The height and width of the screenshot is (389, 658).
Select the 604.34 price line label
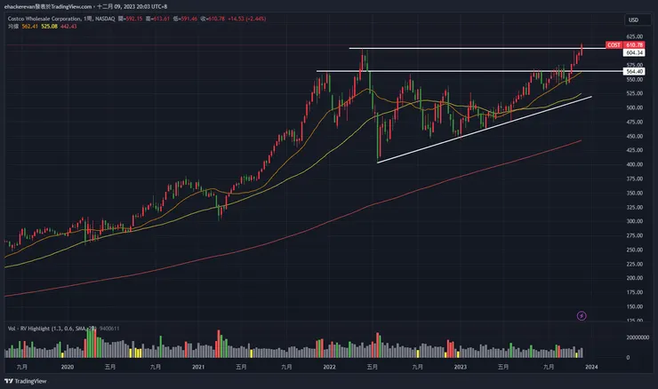pos(634,52)
